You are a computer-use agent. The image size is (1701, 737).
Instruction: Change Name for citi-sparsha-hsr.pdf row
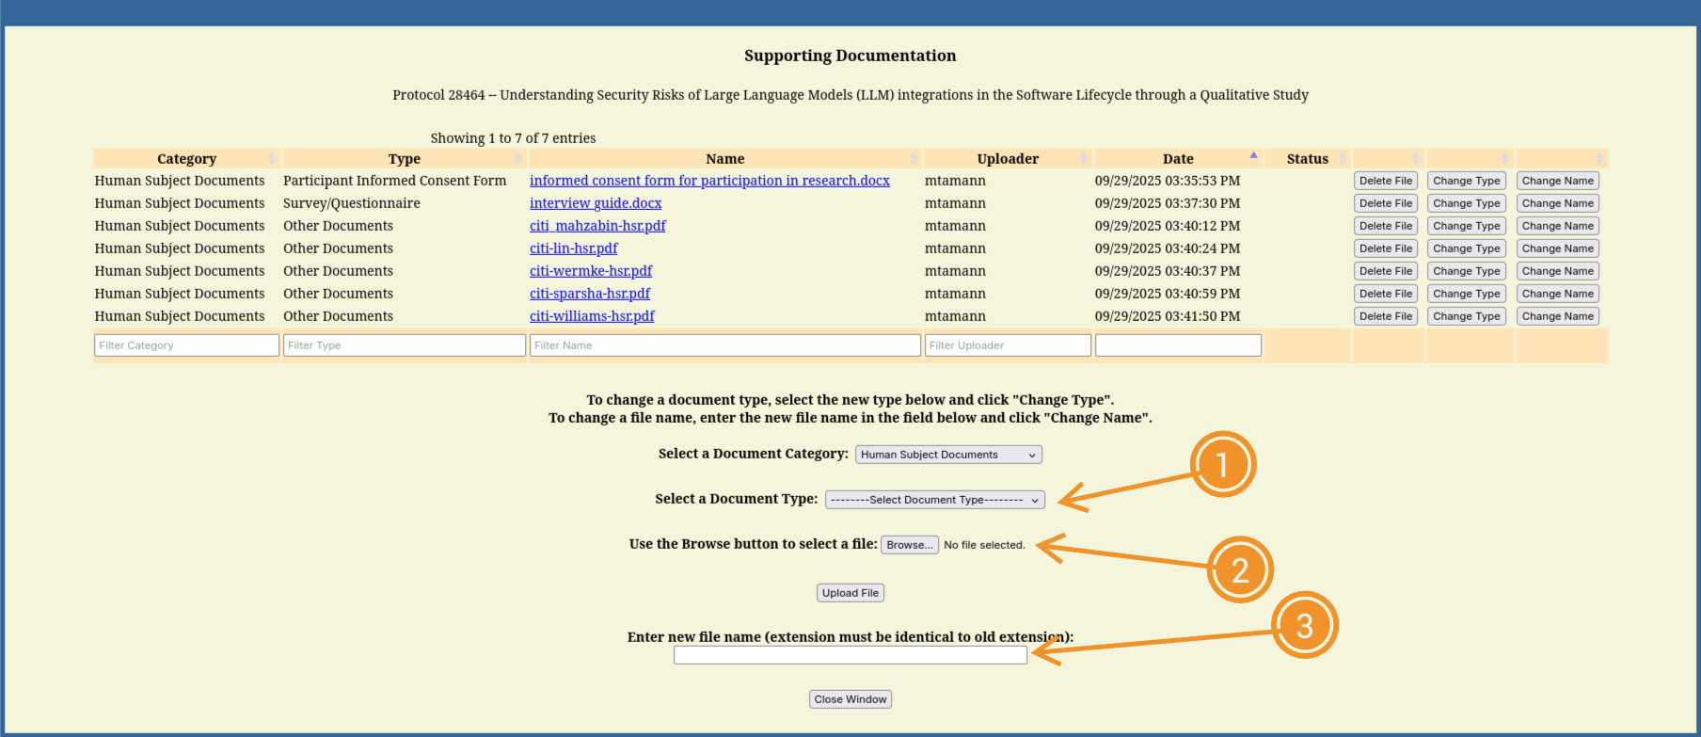(1558, 294)
